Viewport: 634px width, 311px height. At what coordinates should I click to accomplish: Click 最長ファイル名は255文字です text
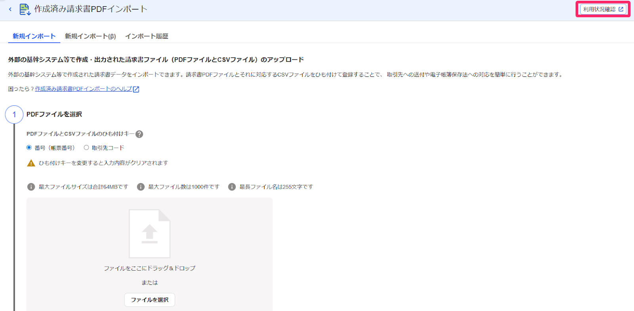276,187
